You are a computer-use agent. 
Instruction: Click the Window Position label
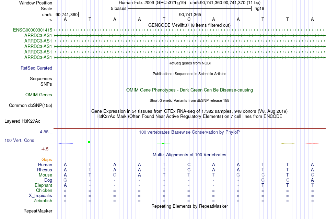(x=36, y=3)
